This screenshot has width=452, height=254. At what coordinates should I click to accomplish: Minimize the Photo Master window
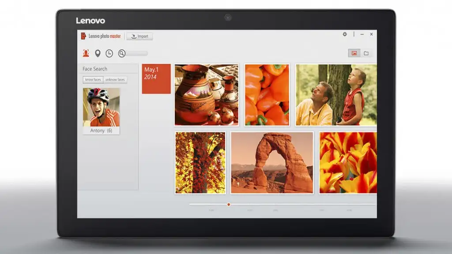(x=362, y=34)
